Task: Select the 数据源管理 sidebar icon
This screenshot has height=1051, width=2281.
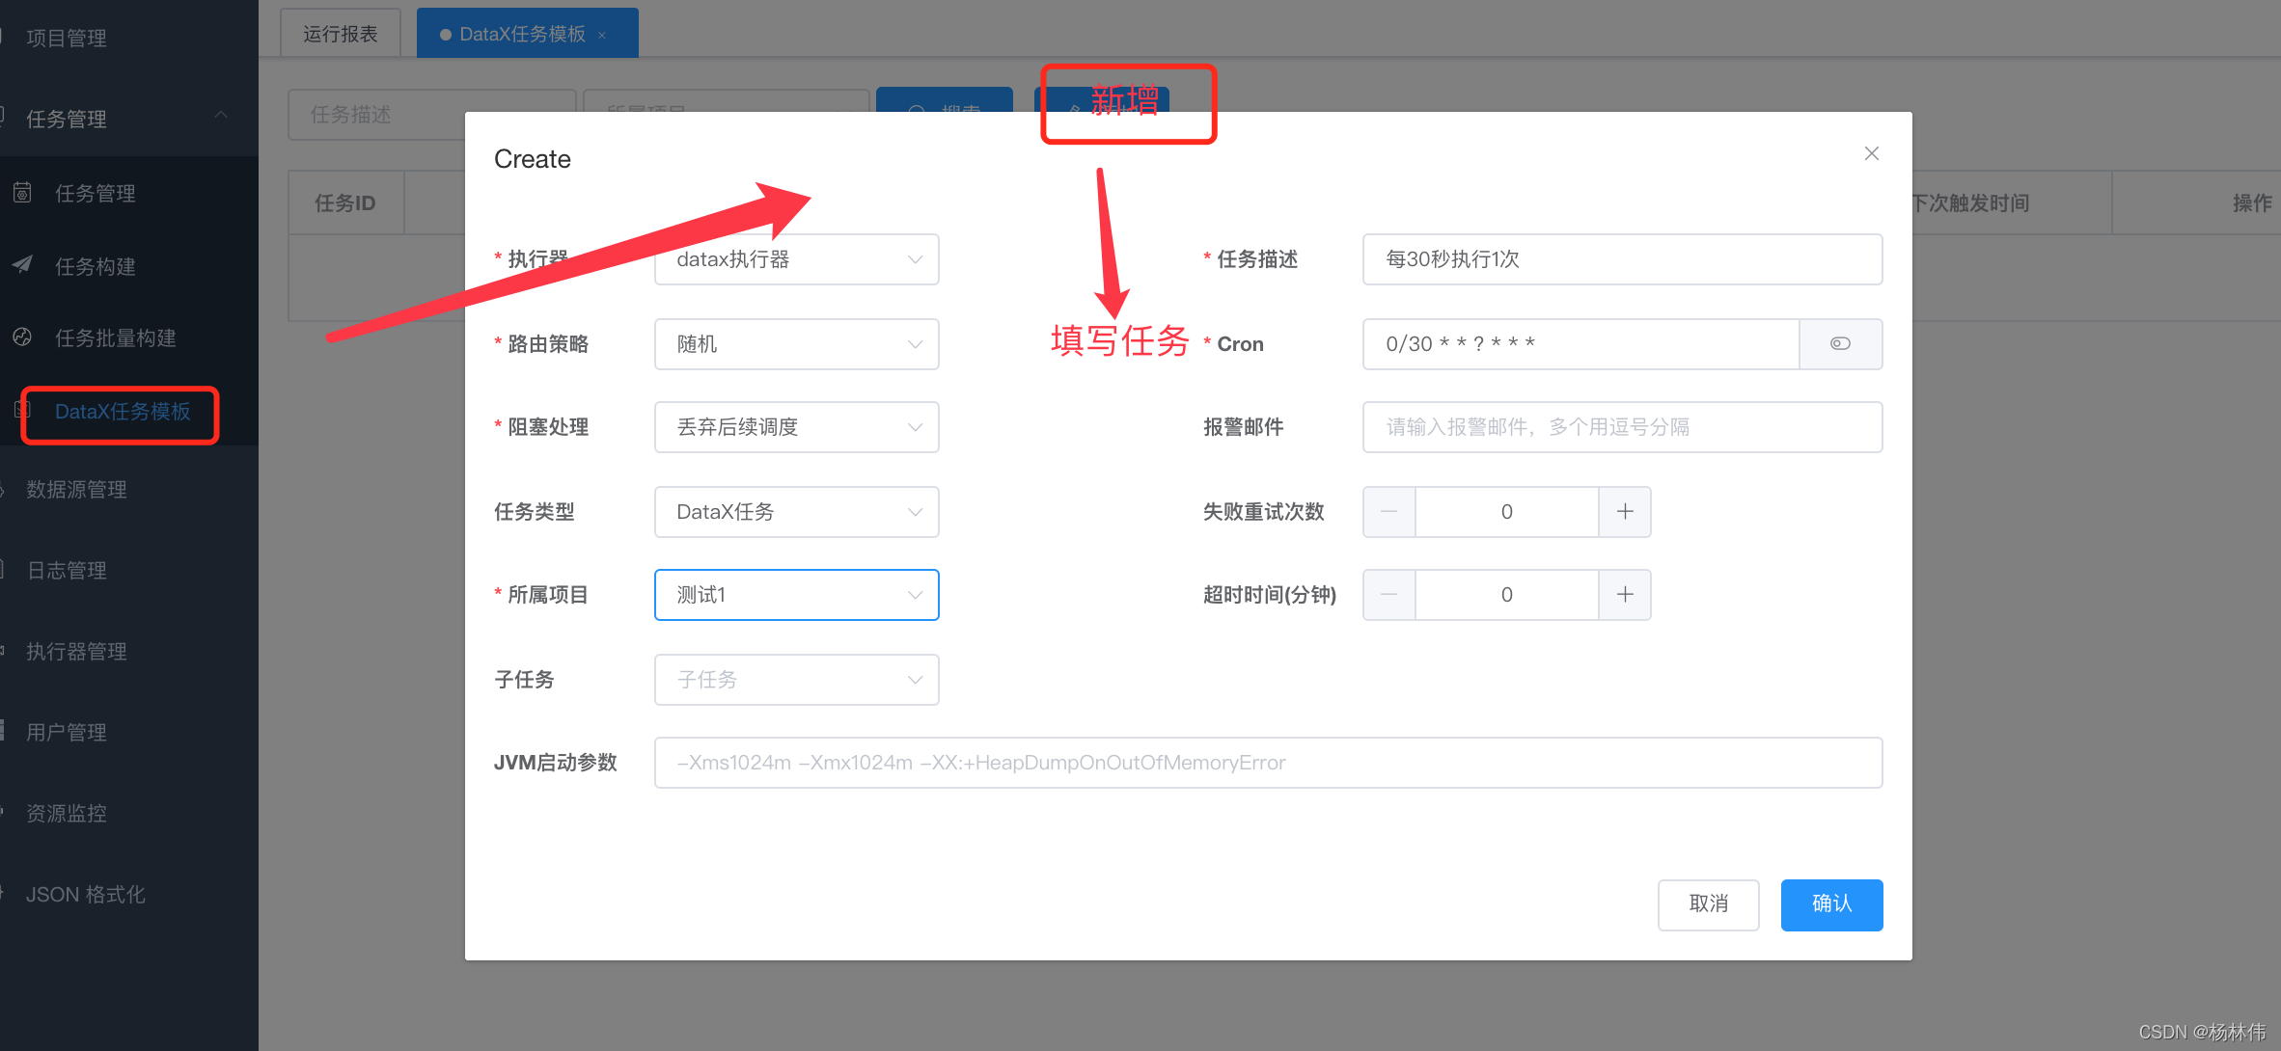Action: (x=6, y=489)
